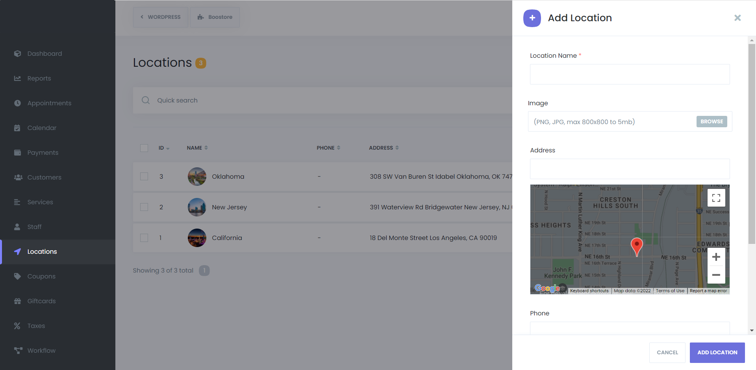Click the red map pin marker
The width and height of the screenshot is (756, 370).
pyautogui.click(x=636, y=246)
